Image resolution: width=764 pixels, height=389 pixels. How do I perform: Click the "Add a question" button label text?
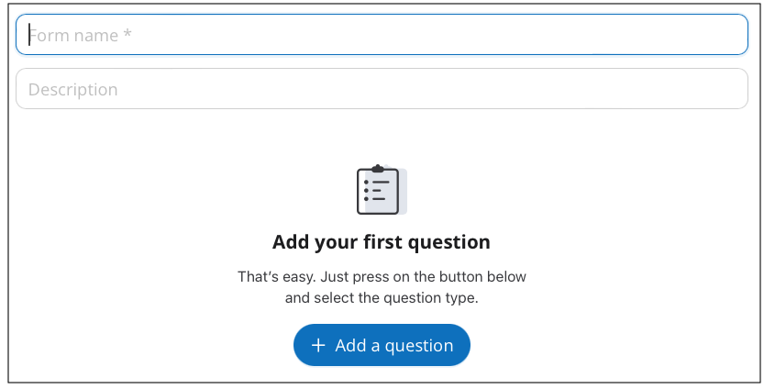tap(394, 346)
